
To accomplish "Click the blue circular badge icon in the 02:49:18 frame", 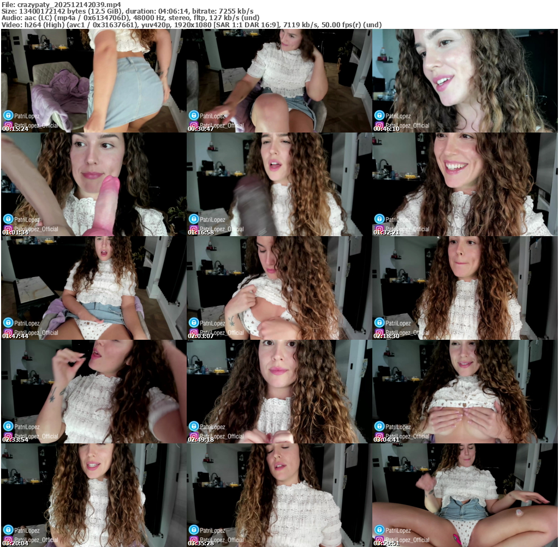I will coord(193,426).
